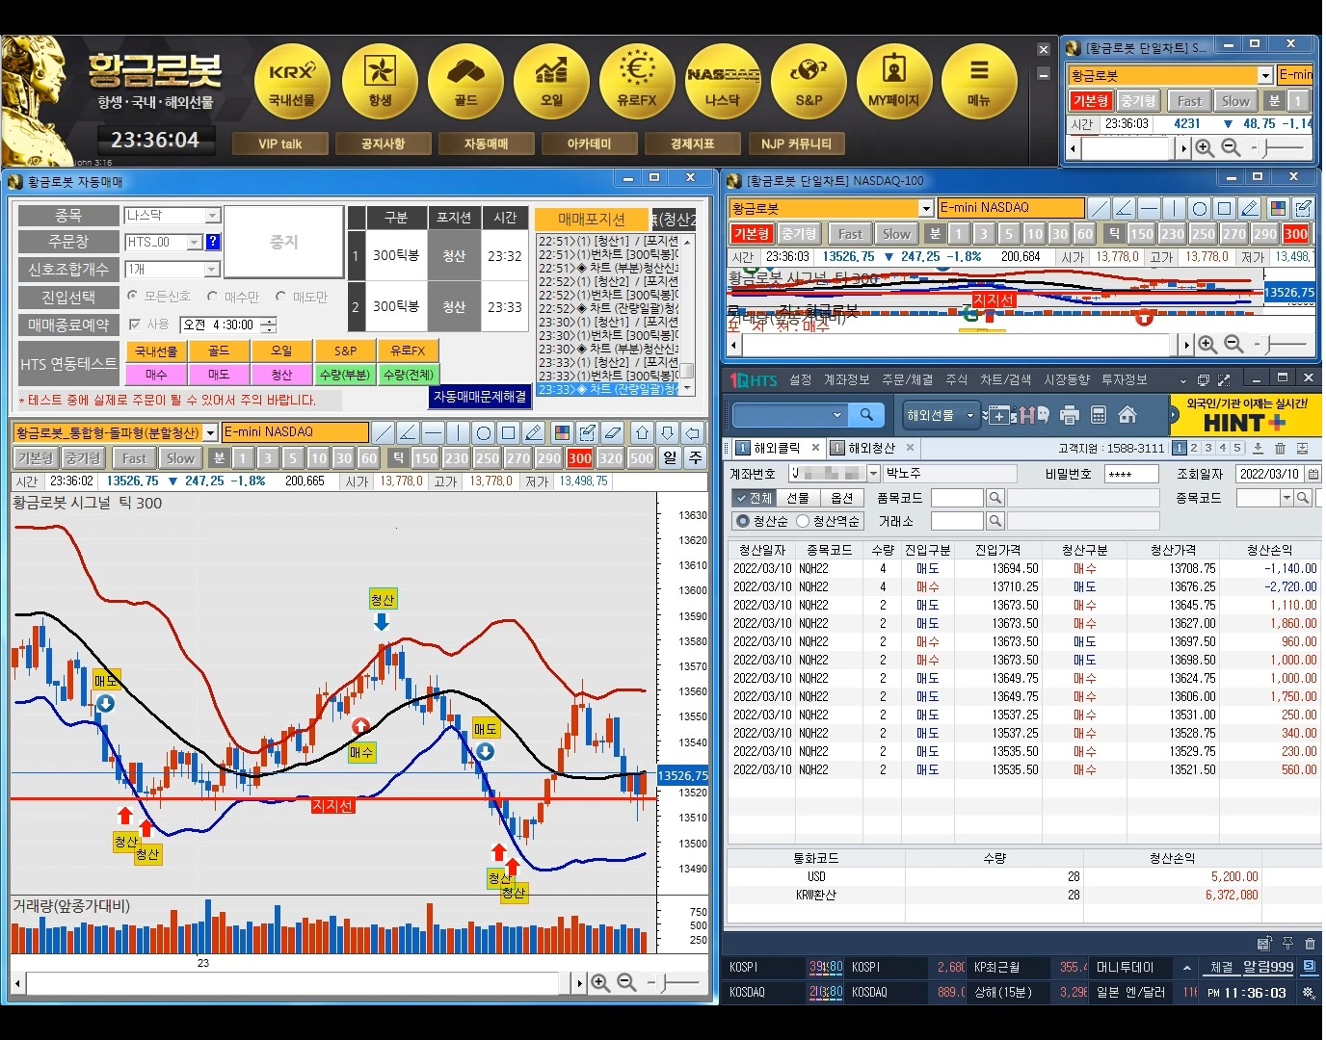Expand the 황금로봇_통합형-돌파형 strategy dropdown
Screen dimensions: 1326x1040
[210, 432]
